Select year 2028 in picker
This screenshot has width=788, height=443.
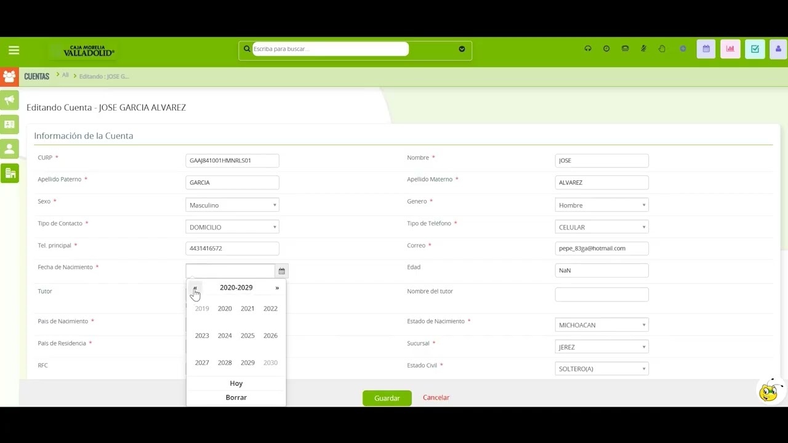225,362
